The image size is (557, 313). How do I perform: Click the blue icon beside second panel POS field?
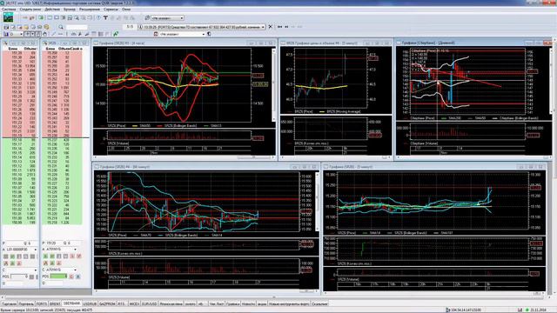pyautogui.click(x=77, y=276)
